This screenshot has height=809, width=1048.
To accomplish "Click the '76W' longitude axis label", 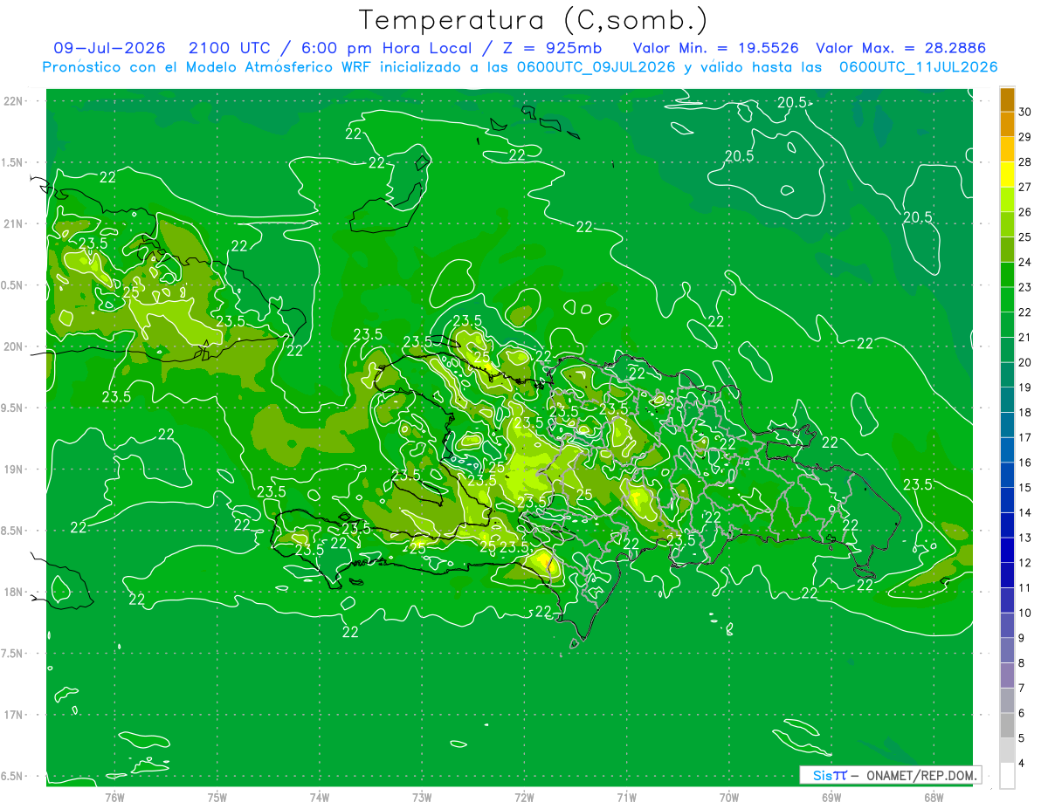I will [x=114, y=798].
